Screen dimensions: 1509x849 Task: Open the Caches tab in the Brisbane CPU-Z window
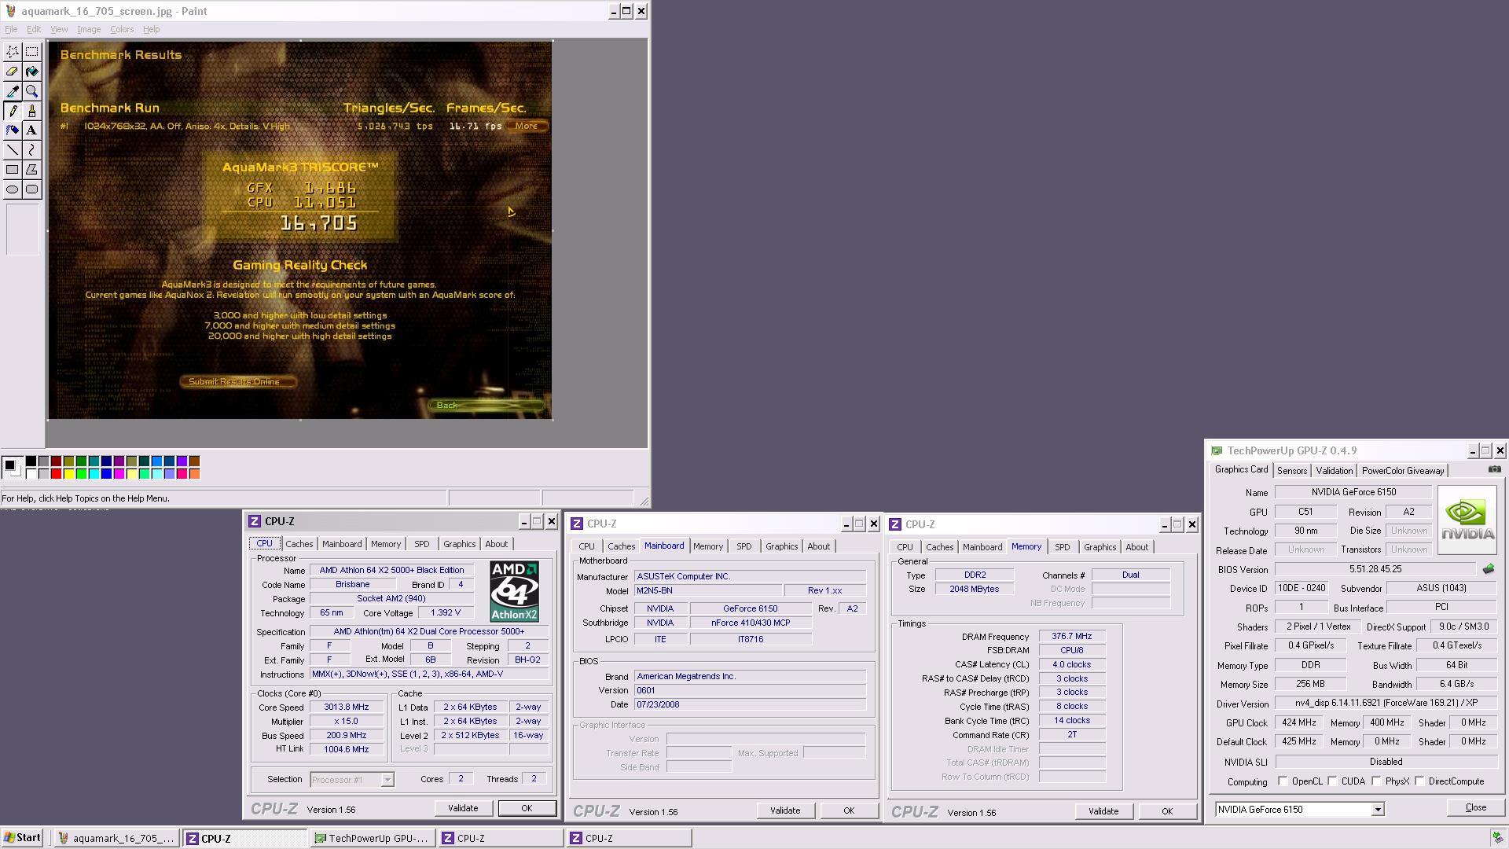(299, 544)
